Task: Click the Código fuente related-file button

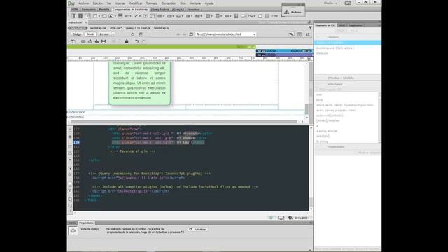Action: 78,28
